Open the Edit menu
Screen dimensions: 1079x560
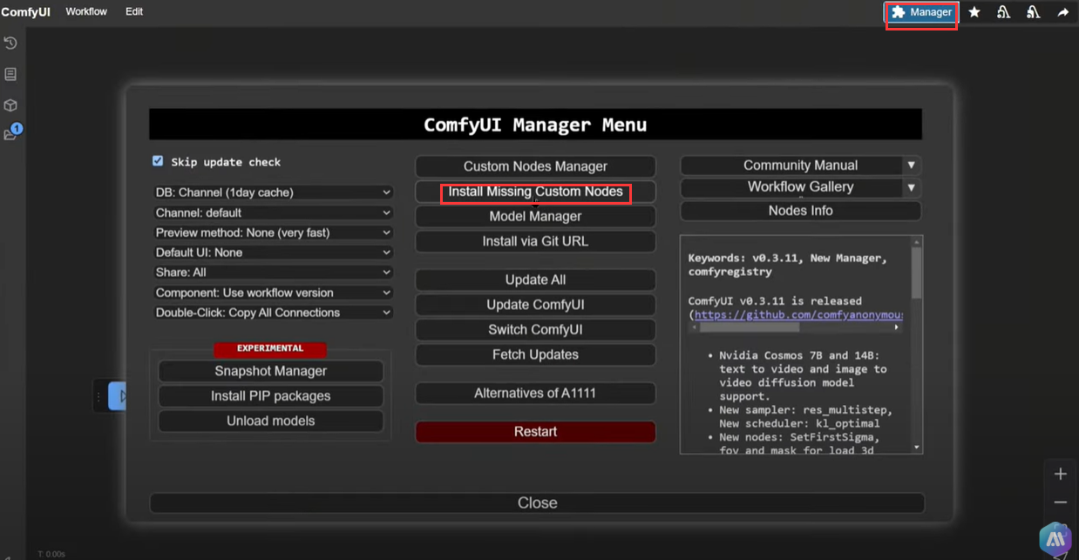tap(134, 12)
